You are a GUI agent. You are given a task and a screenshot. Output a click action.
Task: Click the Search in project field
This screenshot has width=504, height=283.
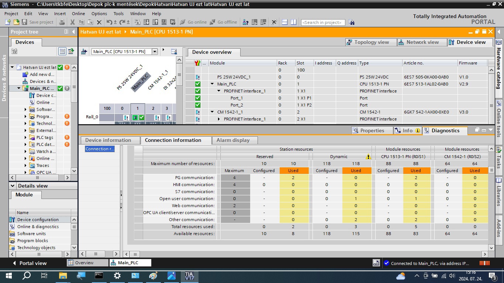pyautogui.click(x=323, y=22)
